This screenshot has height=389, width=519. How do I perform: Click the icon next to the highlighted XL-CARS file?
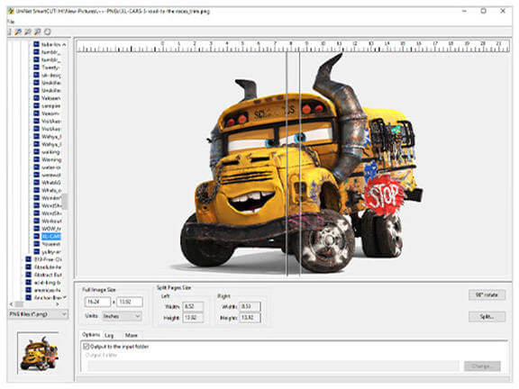(36, 236)
